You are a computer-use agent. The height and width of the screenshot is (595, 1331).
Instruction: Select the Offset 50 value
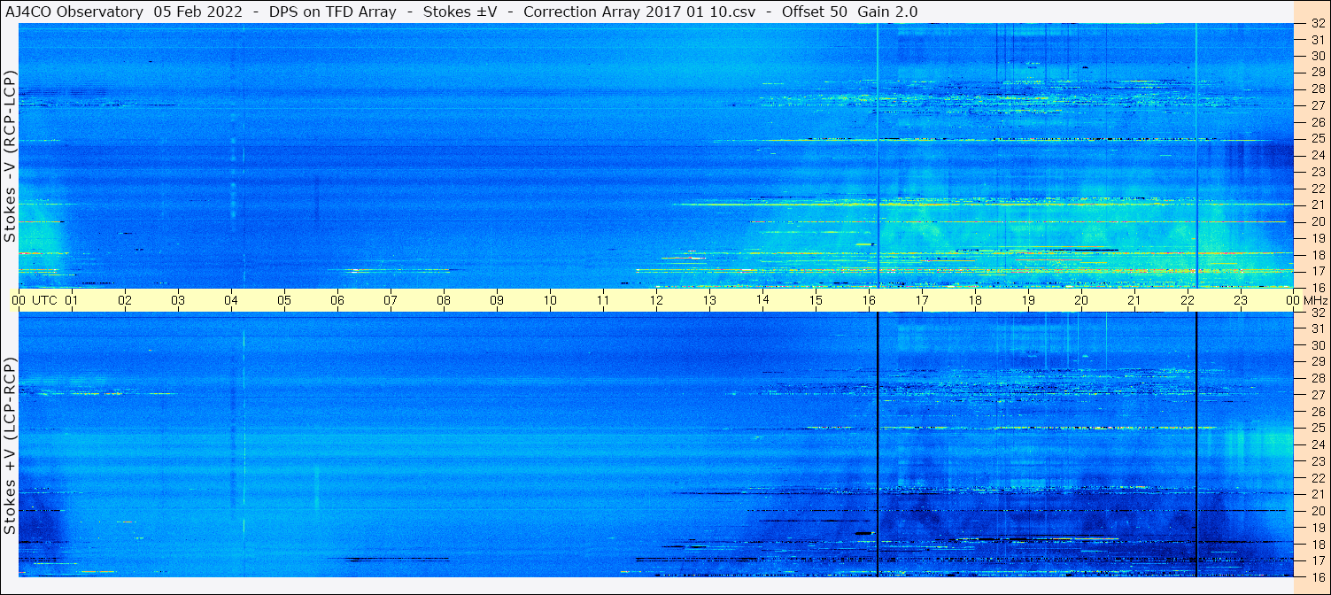[x=816, y=12]
